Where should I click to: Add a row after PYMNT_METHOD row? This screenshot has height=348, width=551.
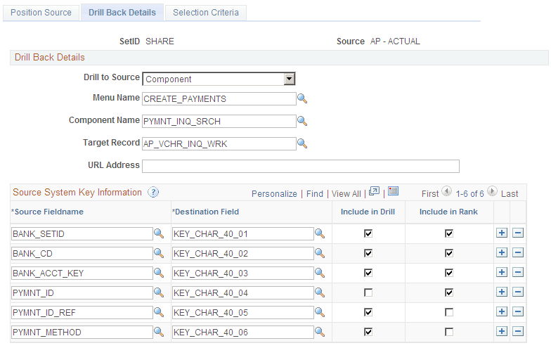pyautogui.click(x=502, y=331)
